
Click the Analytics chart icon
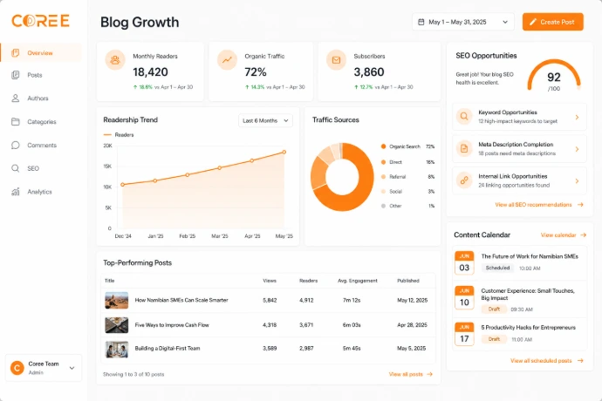point(16,192)
